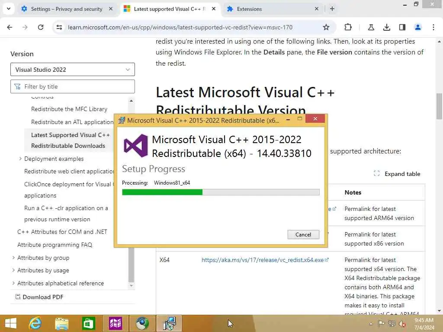Screen dimensions: 443x332
Task: Click the address bar URL
Action: coord(180,27)
